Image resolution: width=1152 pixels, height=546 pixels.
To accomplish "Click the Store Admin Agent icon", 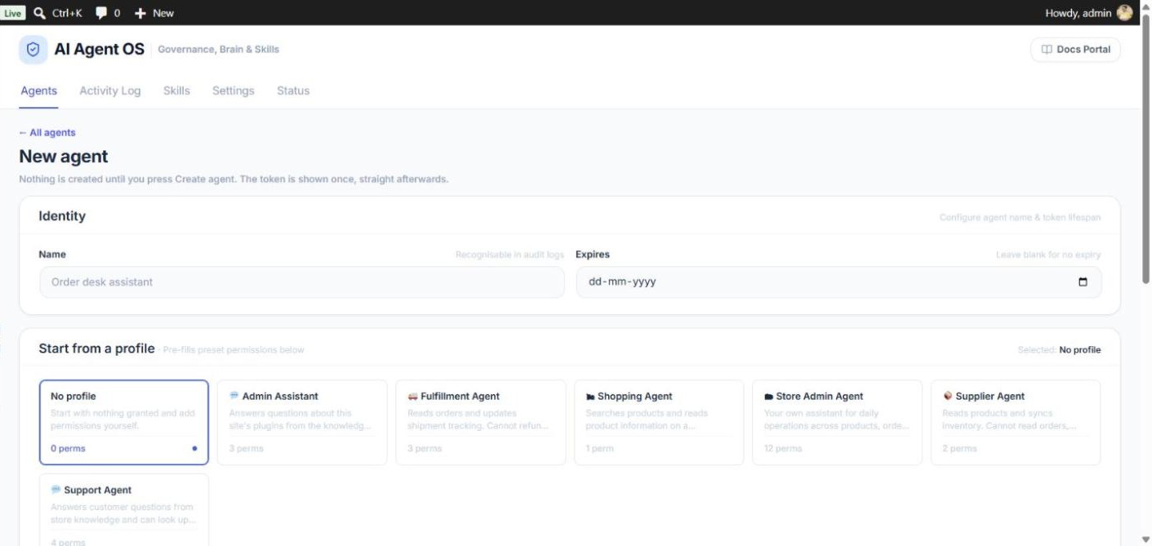I will pos(768,397).
